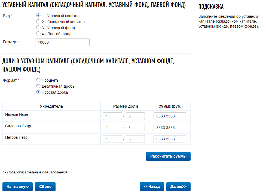
Task: Click Сидоров Сидр's denominator field
Action: (x=135, y=127)
